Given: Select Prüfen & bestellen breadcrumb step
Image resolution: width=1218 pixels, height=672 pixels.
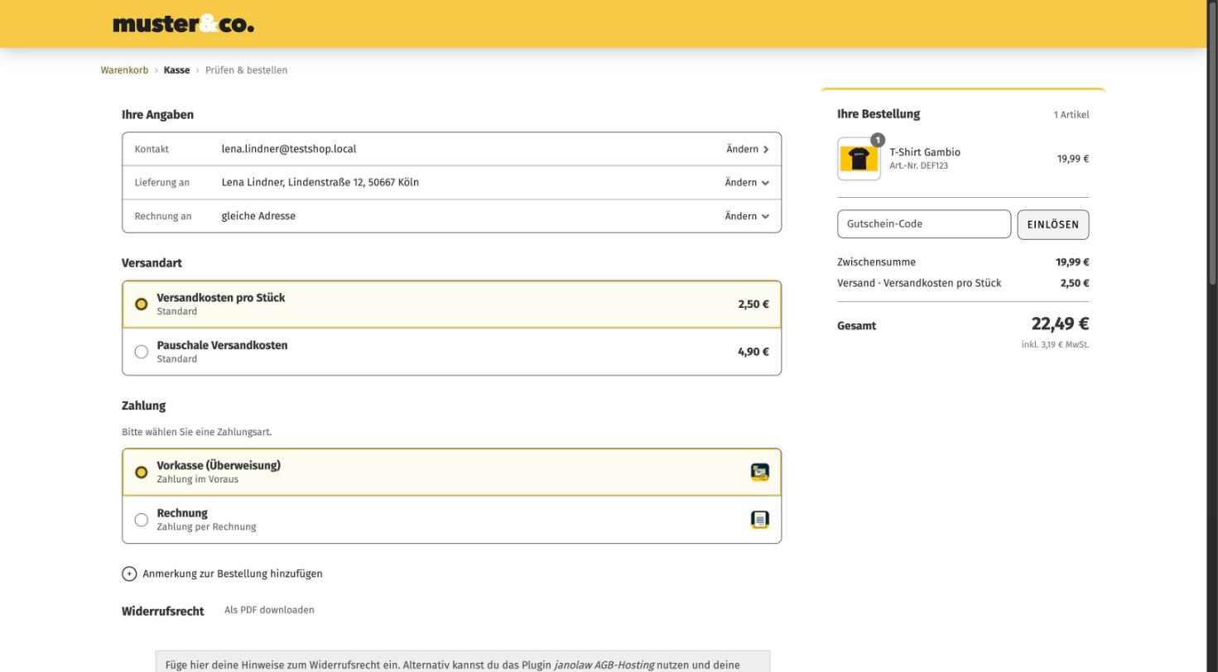Looking at the screenshot, I should (x=246, y=70).
